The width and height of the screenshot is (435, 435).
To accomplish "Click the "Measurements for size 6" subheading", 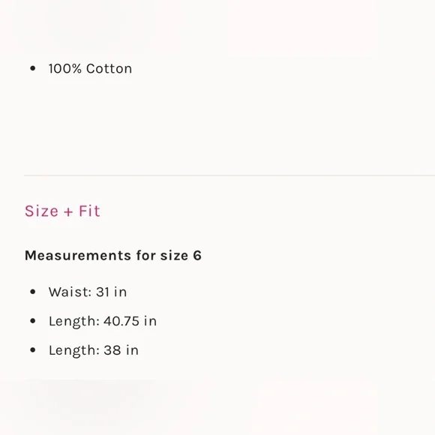I will tap(113, 255).
